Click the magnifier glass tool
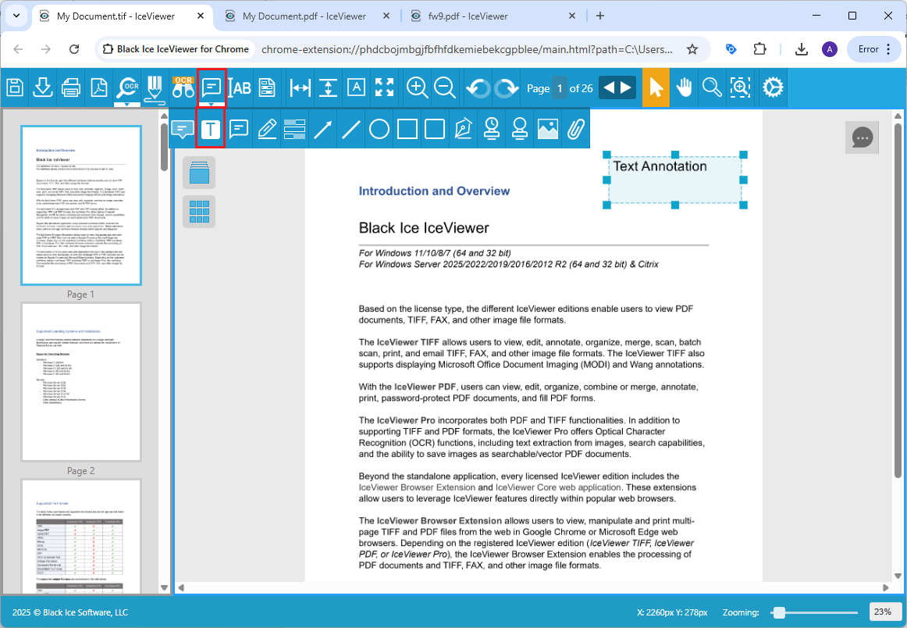The image size is (907, 628). [x=712, y=88]
